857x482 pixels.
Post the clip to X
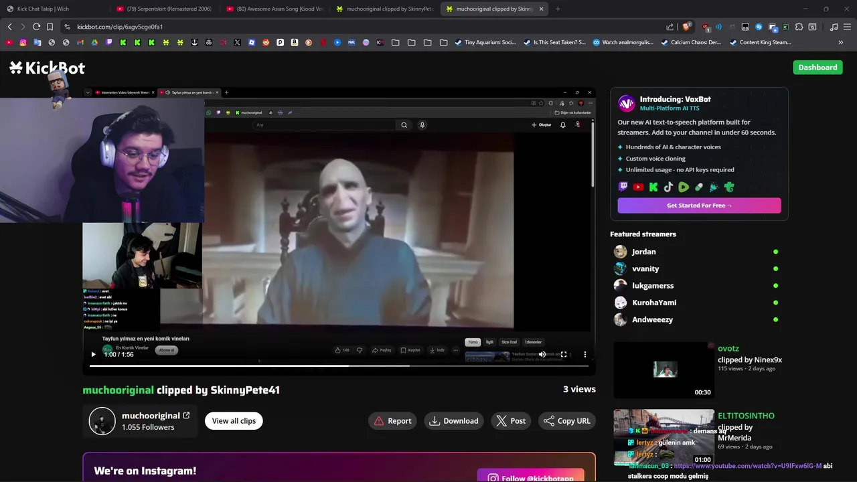tap(511, 420)
